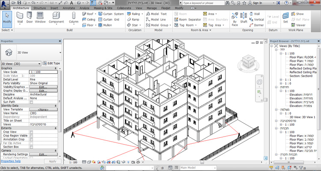The height and width of the screenshot is (171, 321).
Task: Switch to the Collaborate tab
Action: (x=124, y=8)
